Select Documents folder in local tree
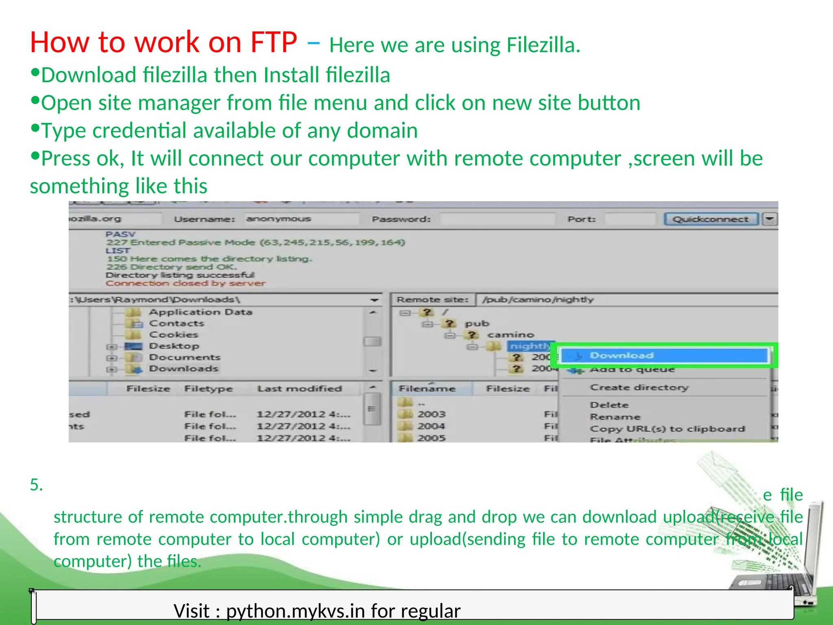 [185, 357]
